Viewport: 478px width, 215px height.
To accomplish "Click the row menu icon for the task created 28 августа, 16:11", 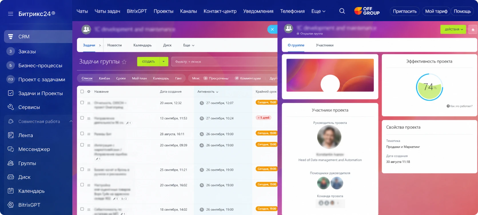I will (x=89, y=134).
